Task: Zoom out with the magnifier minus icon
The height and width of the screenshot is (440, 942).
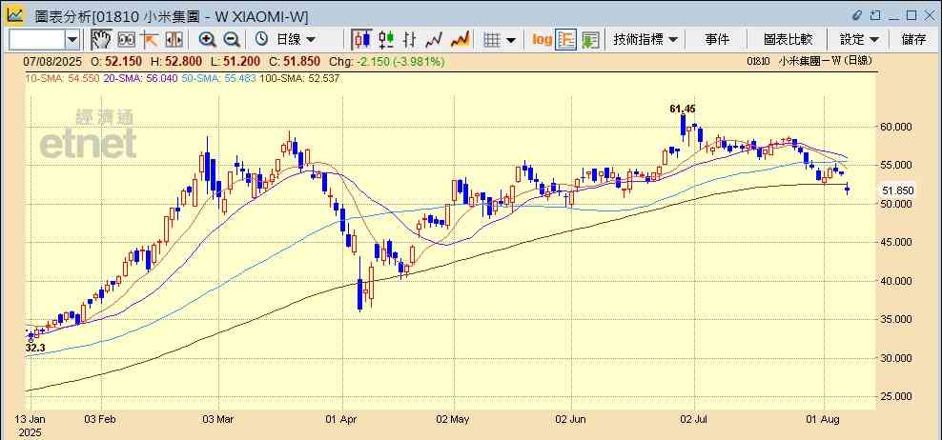Action: tap(232, 40)
